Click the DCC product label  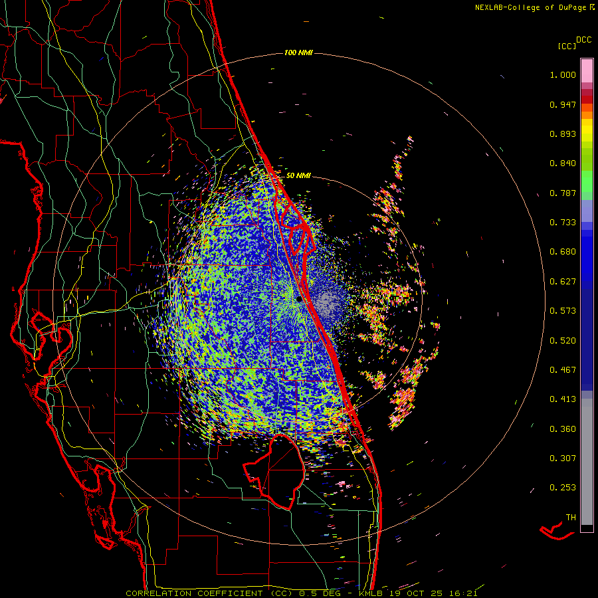pos(584,40)
